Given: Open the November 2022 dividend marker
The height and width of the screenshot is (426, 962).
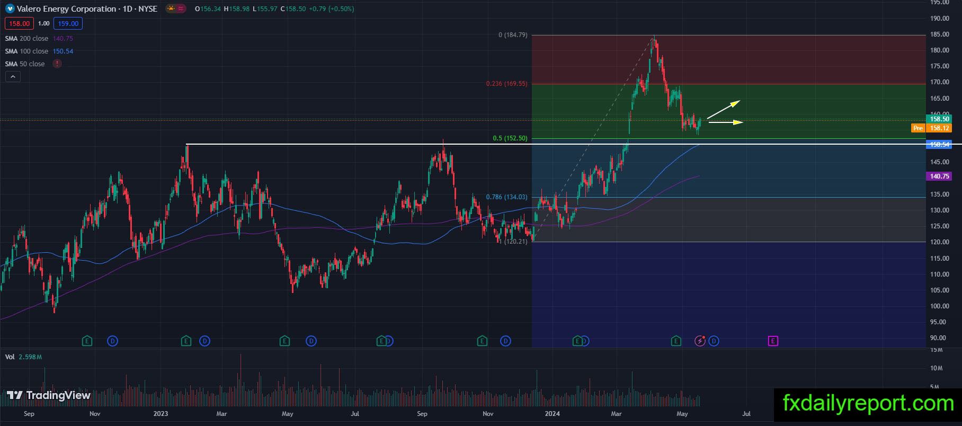Looking at the screenshot, I should tap(112, 341).
